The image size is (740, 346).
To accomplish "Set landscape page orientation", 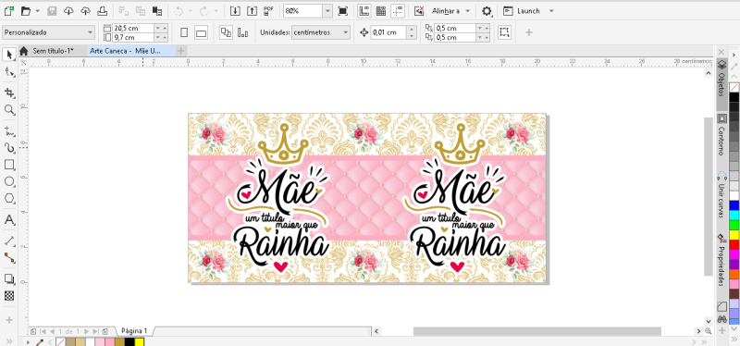I will pos(202,32).
